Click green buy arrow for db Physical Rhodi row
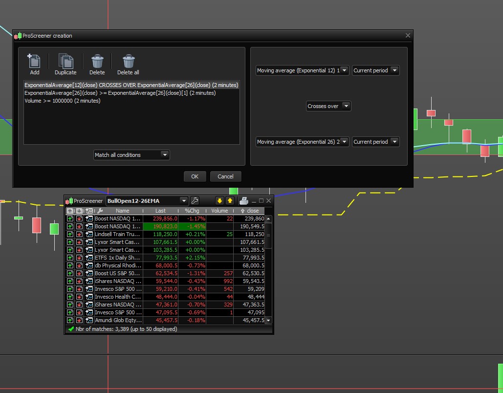The width and height of the screenshot is (503, 393). tap(70, 265)
